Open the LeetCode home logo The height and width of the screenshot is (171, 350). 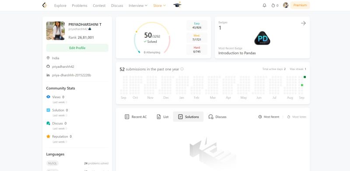click(45, 5)
